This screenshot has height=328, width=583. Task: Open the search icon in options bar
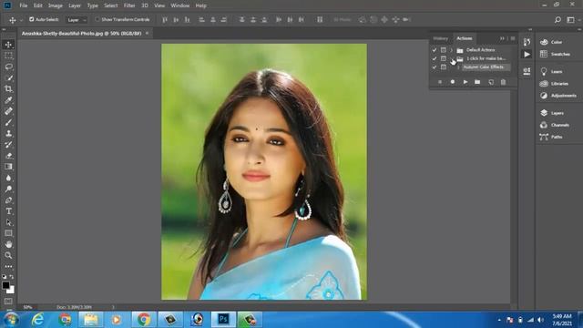coord(557,20)
